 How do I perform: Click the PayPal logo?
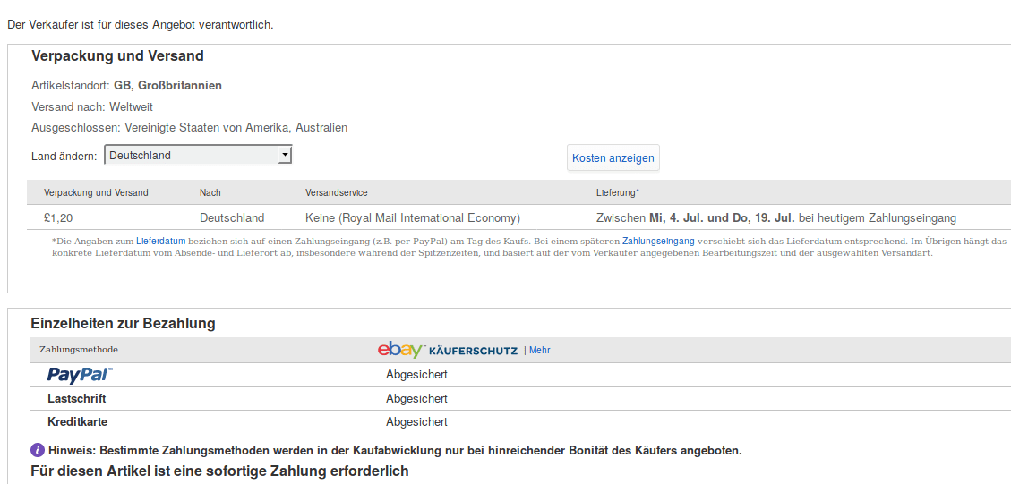tap(80, 375)
